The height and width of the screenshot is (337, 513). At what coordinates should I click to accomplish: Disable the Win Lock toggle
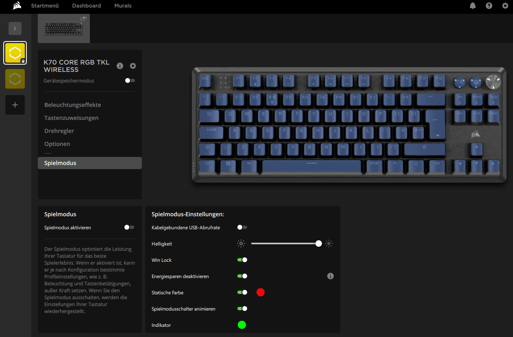tap(242, 260)
